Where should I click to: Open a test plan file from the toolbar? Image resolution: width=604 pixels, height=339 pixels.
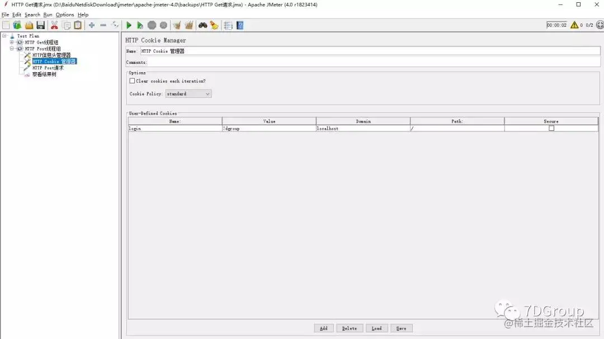(x=29, y=25)
